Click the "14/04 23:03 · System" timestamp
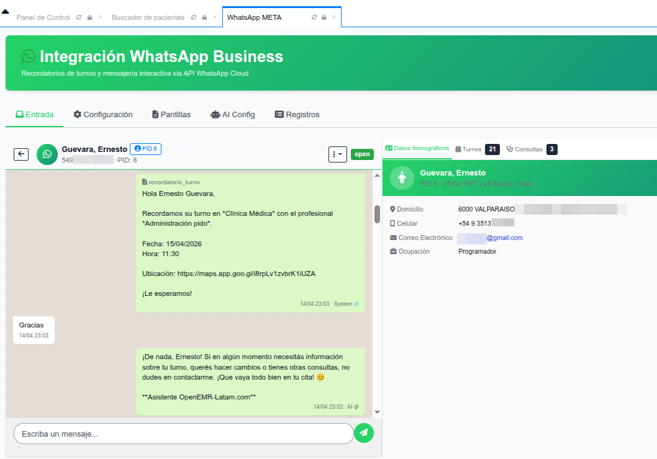 (326, 304)
